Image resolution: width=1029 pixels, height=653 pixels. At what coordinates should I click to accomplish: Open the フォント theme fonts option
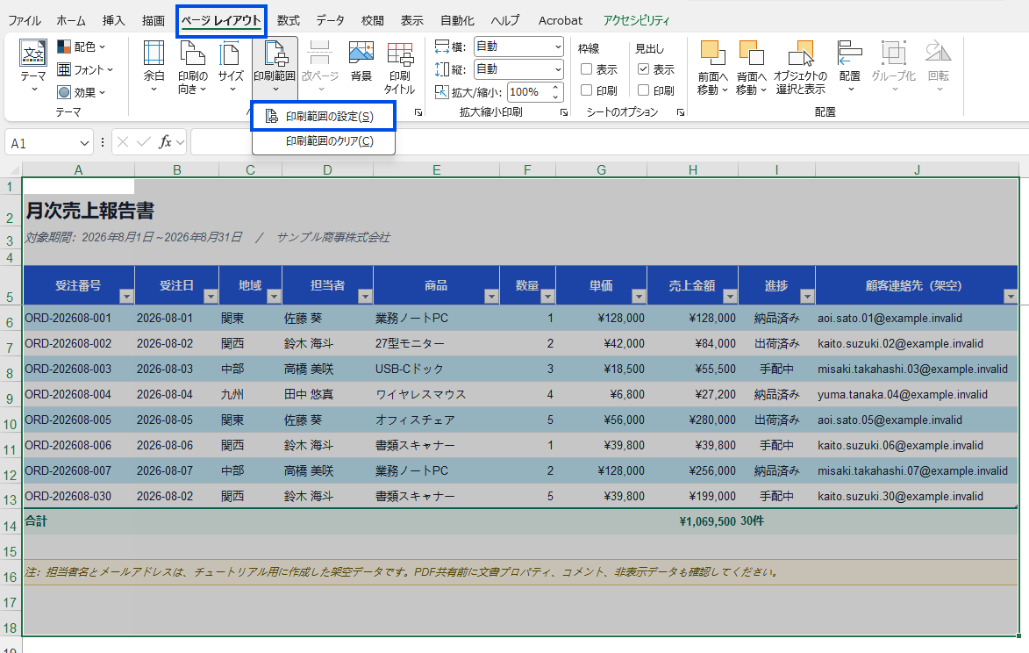point(85,69)
